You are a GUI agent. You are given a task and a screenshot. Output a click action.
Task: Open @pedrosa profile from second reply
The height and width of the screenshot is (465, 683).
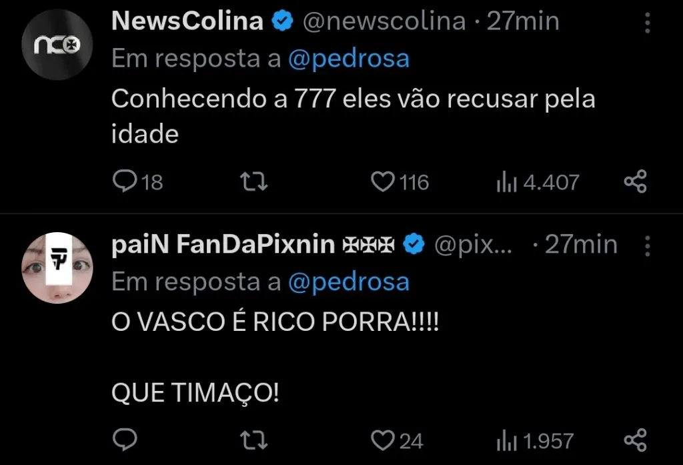point(350,282)
